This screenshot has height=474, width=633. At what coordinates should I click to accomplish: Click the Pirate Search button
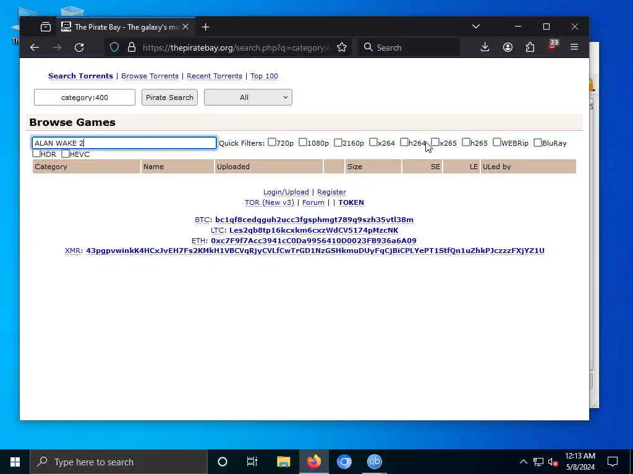[169, 97]
